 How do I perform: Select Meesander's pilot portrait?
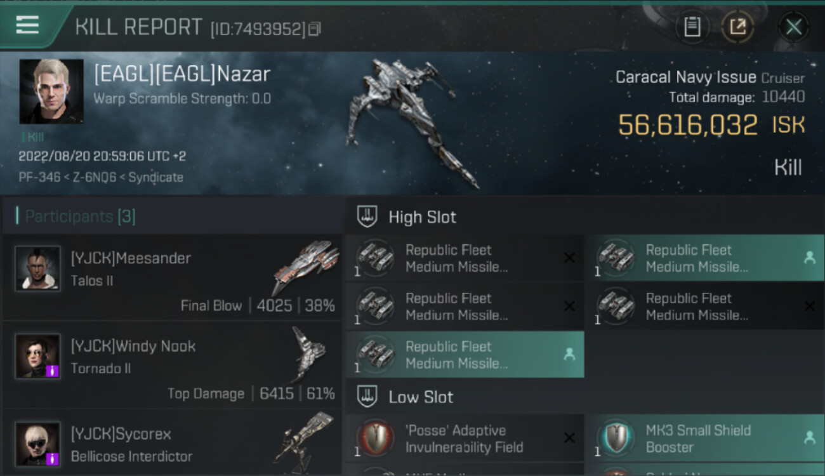(x=38, y=268)
